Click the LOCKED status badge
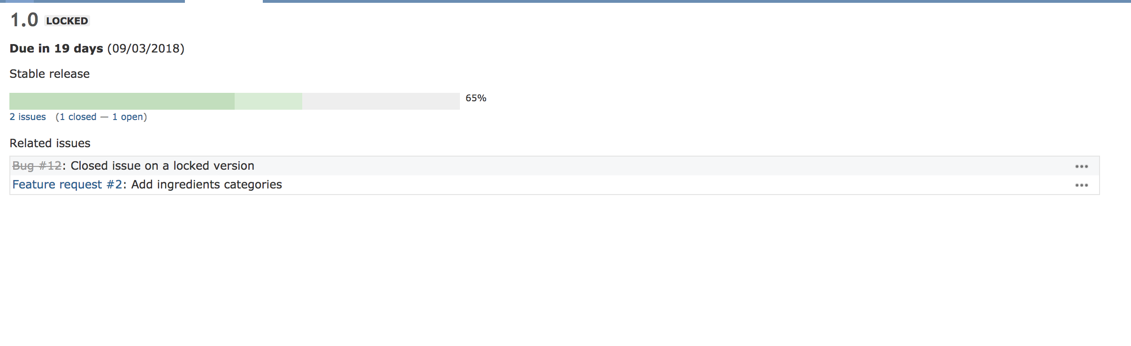The height and width of the screenshot is (346, 1131). (x=67, y=21)
